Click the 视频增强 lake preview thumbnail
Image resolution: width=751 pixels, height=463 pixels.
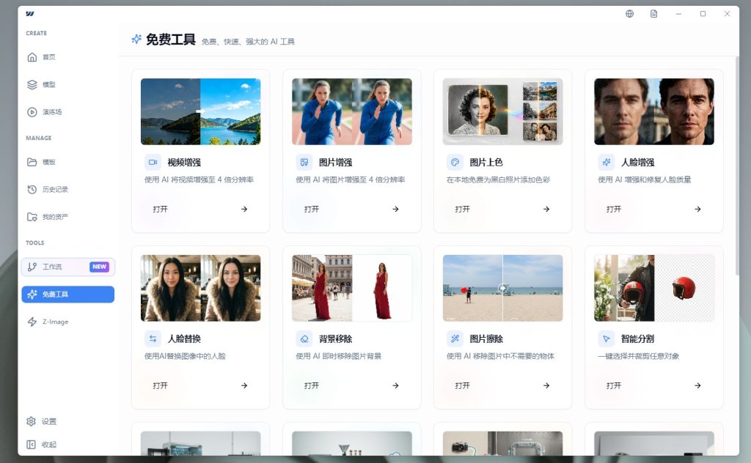point(201,111)
